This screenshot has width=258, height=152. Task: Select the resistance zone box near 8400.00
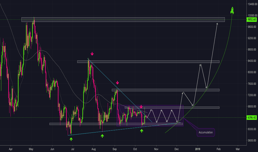(148, 62)
